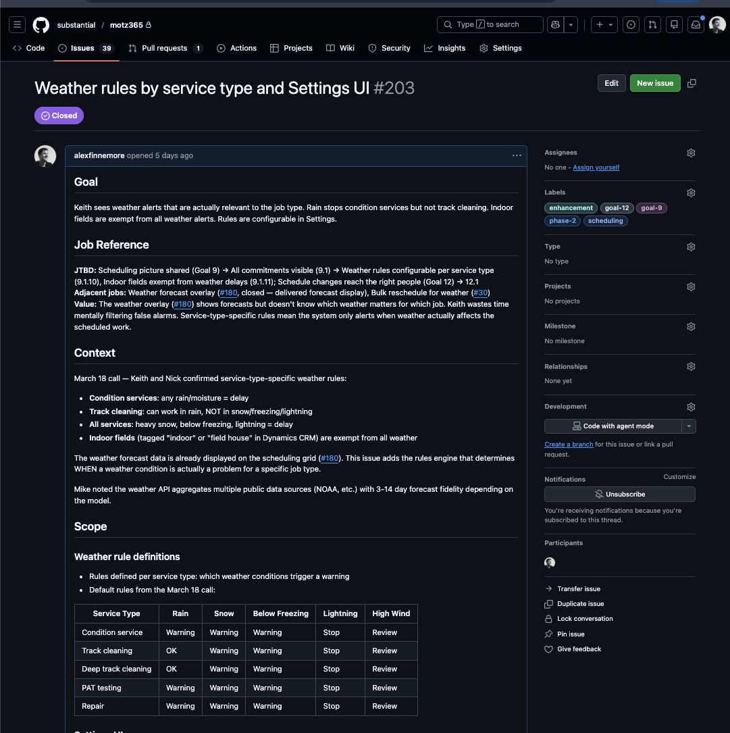This screenshot has width=730, height=733.
Task: Open #180 link in Adjacent jobs line
Action: [x=228, y=293]
